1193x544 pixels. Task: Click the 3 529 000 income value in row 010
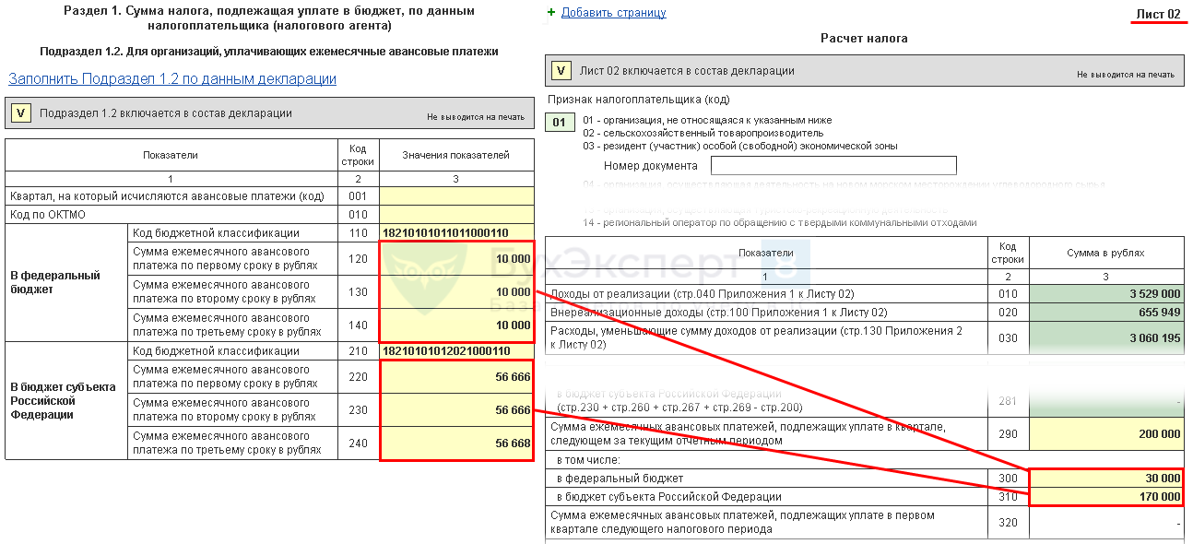click(1106, 294)
